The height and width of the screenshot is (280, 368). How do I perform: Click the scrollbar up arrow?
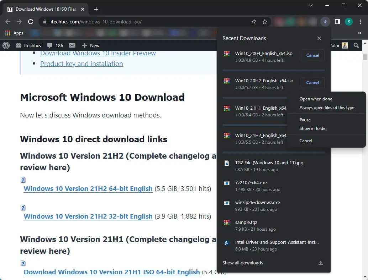tap(365, 43)
